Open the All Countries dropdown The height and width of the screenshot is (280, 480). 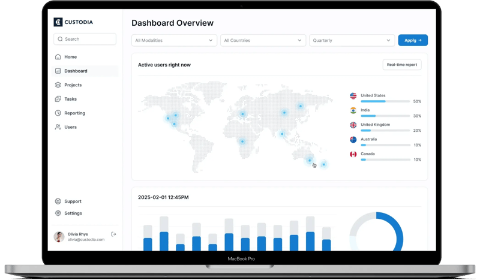(263, 41)
